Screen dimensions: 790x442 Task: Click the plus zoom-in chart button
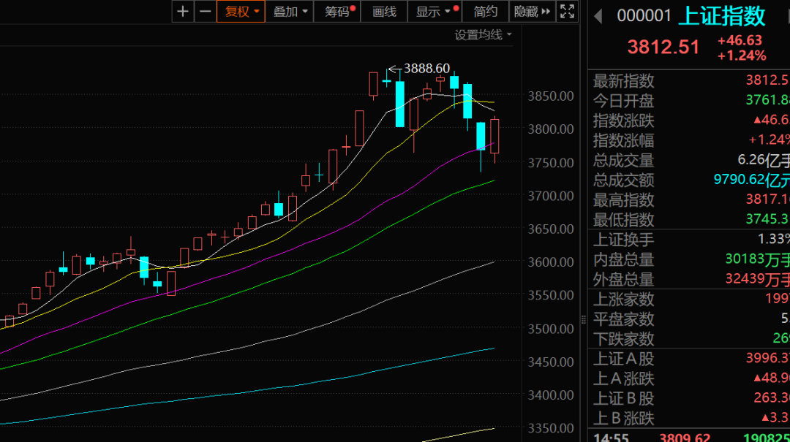(183, 12)
